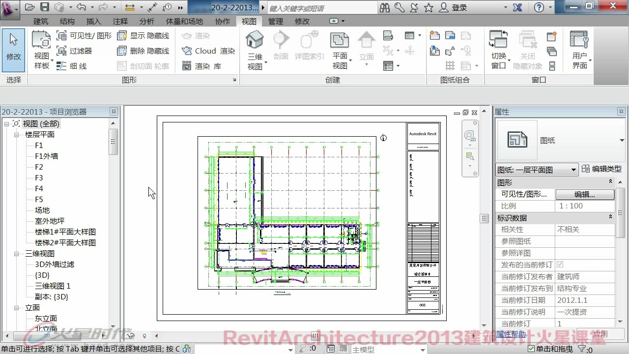Click the Open folder icon in quick access toolbar
The height and width of the screenshot is (354, 629).
click(x=30, y=7)
